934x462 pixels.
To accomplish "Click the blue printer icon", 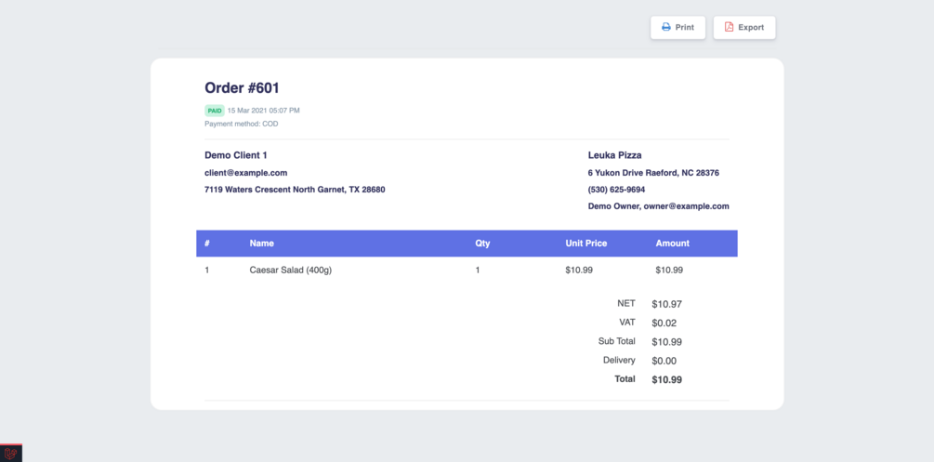I will click(x=666, y=27).
